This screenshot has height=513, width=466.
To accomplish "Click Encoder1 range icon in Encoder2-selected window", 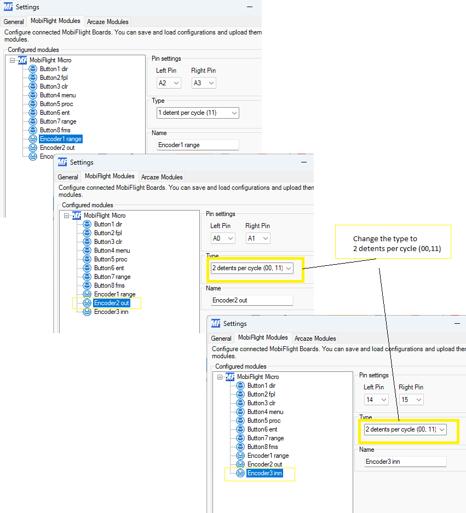I will coord(87,294).
